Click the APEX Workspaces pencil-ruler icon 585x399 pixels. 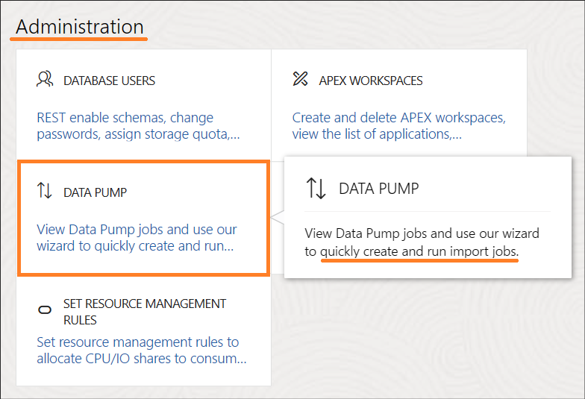tap(300, 79)
